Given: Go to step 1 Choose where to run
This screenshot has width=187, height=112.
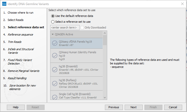Looking at the screenshot, I should point(20,13).
